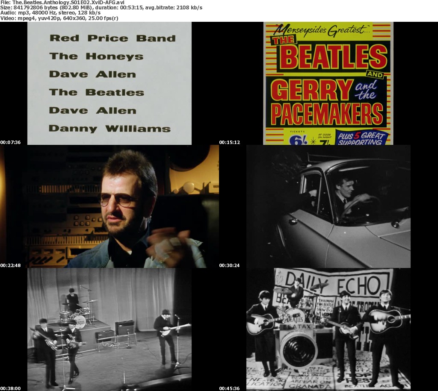Click the file size and duration line
Viewport: 438px width, 391px height.
coord(101,8)
